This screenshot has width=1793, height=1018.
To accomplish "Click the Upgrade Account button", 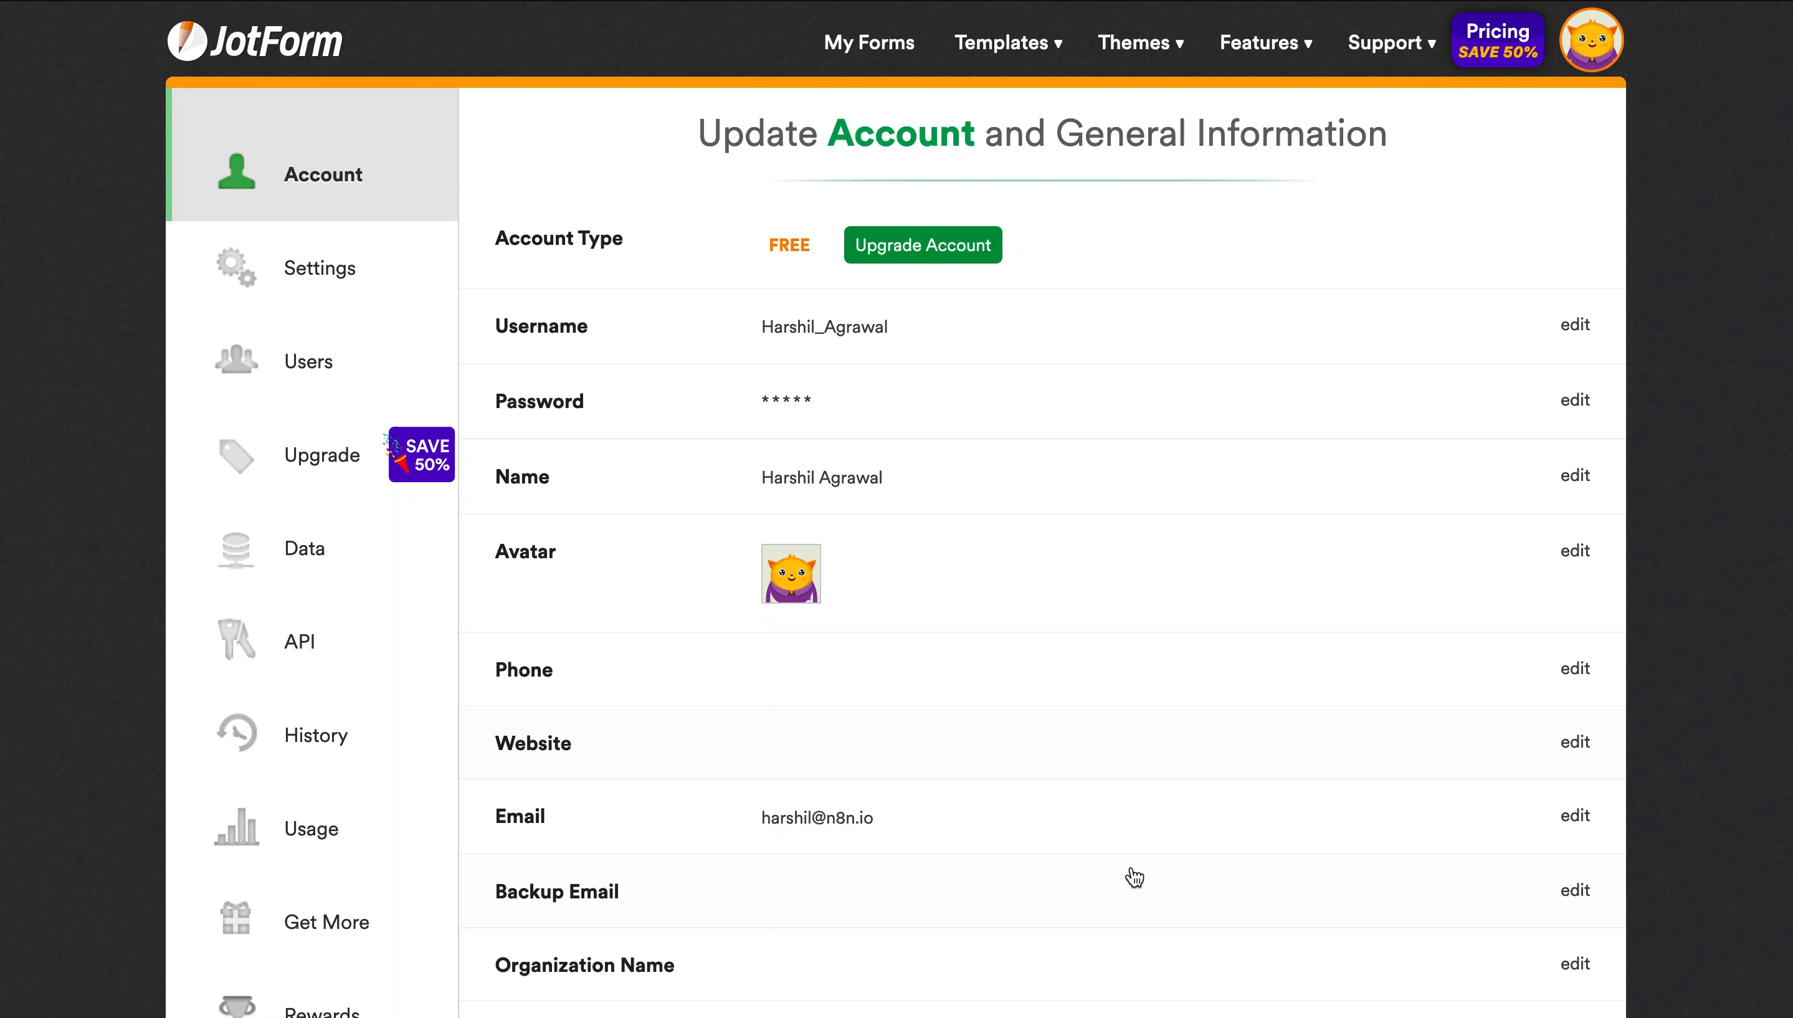I will (x=923, y=245).
